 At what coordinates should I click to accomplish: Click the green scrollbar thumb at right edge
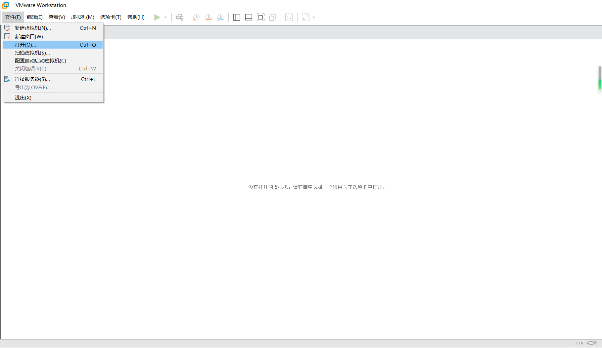(600, 84)
